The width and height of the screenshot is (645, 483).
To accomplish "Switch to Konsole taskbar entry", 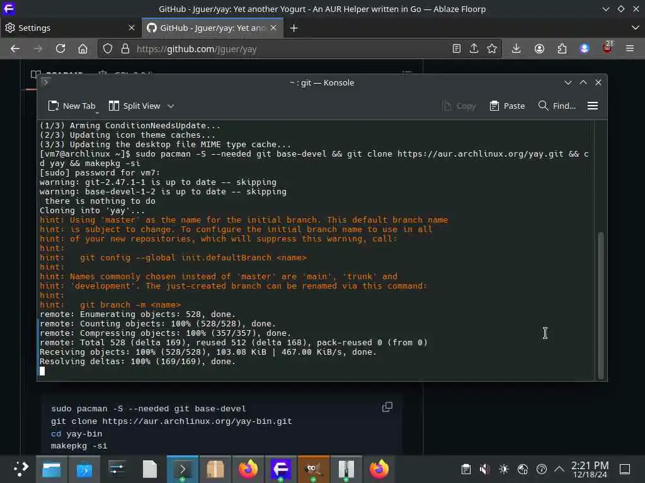I will click(183, 469).
